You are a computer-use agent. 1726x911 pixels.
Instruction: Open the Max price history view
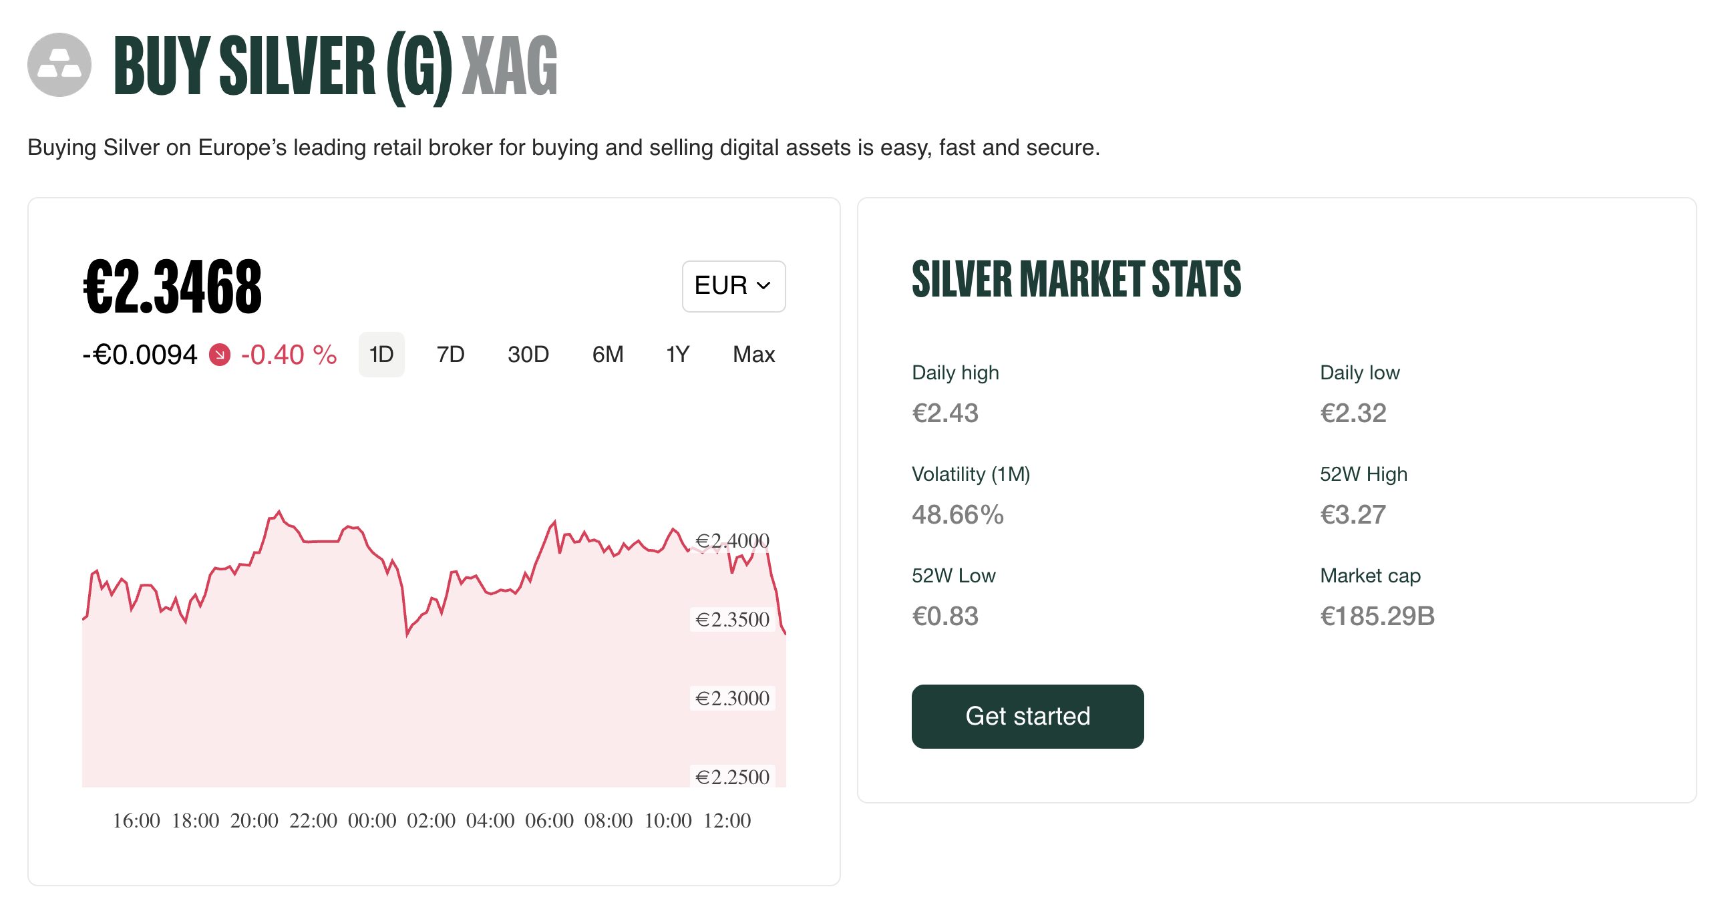pos(753,354)
